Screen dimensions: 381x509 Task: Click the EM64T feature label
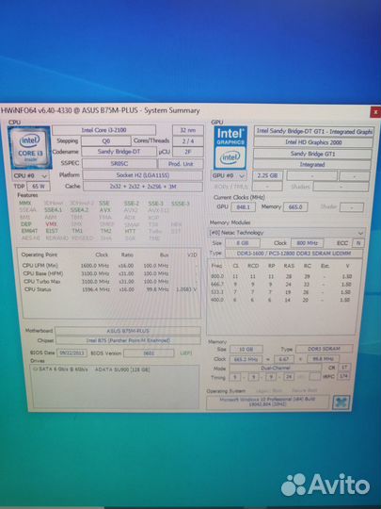coord(29,231)
